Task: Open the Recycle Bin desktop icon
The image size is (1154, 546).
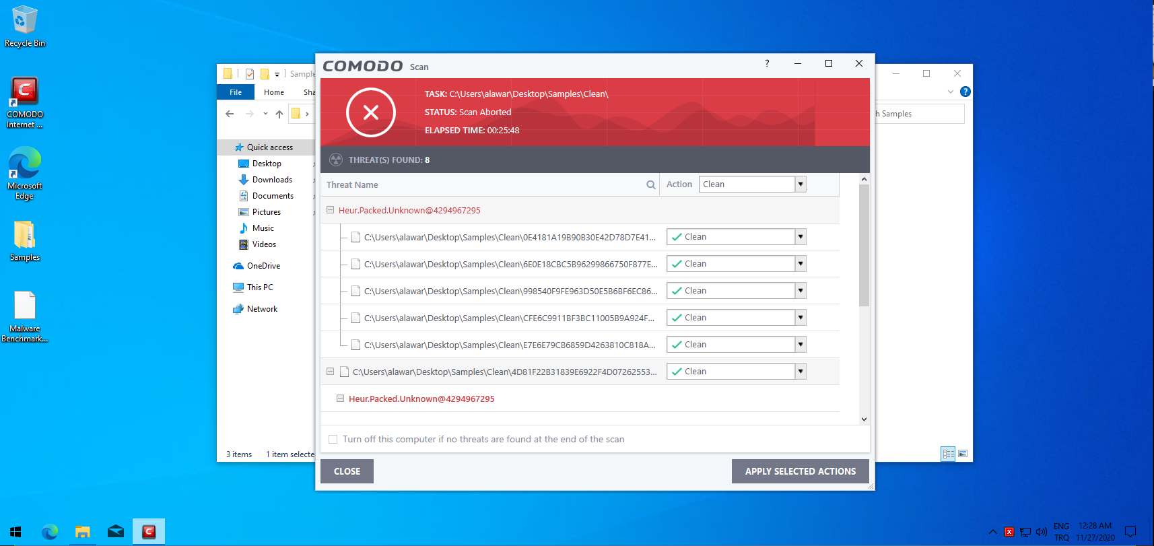Action: pos(25,27)
